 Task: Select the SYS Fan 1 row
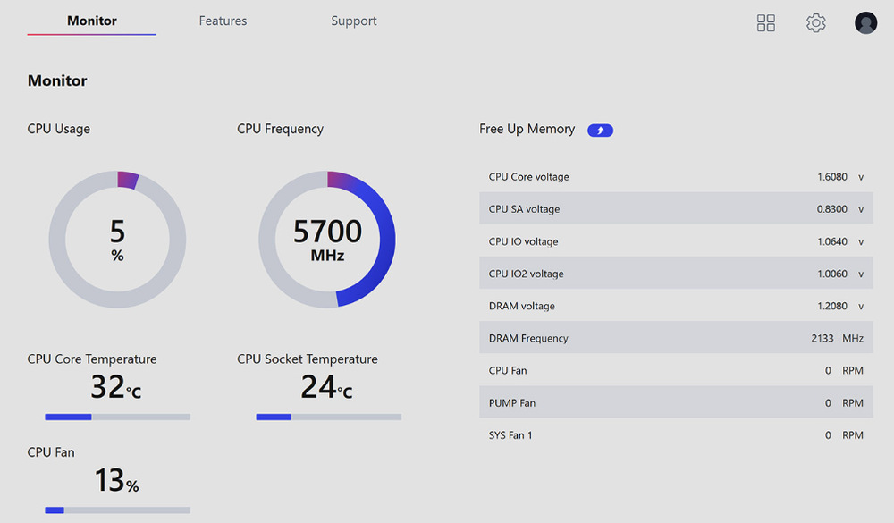[676, 434]
